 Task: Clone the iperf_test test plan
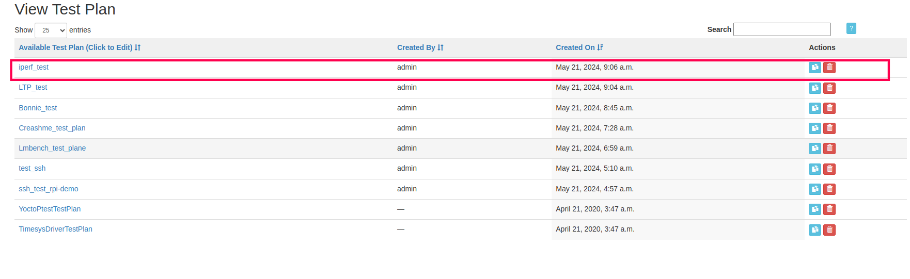[x=814, y=68]
